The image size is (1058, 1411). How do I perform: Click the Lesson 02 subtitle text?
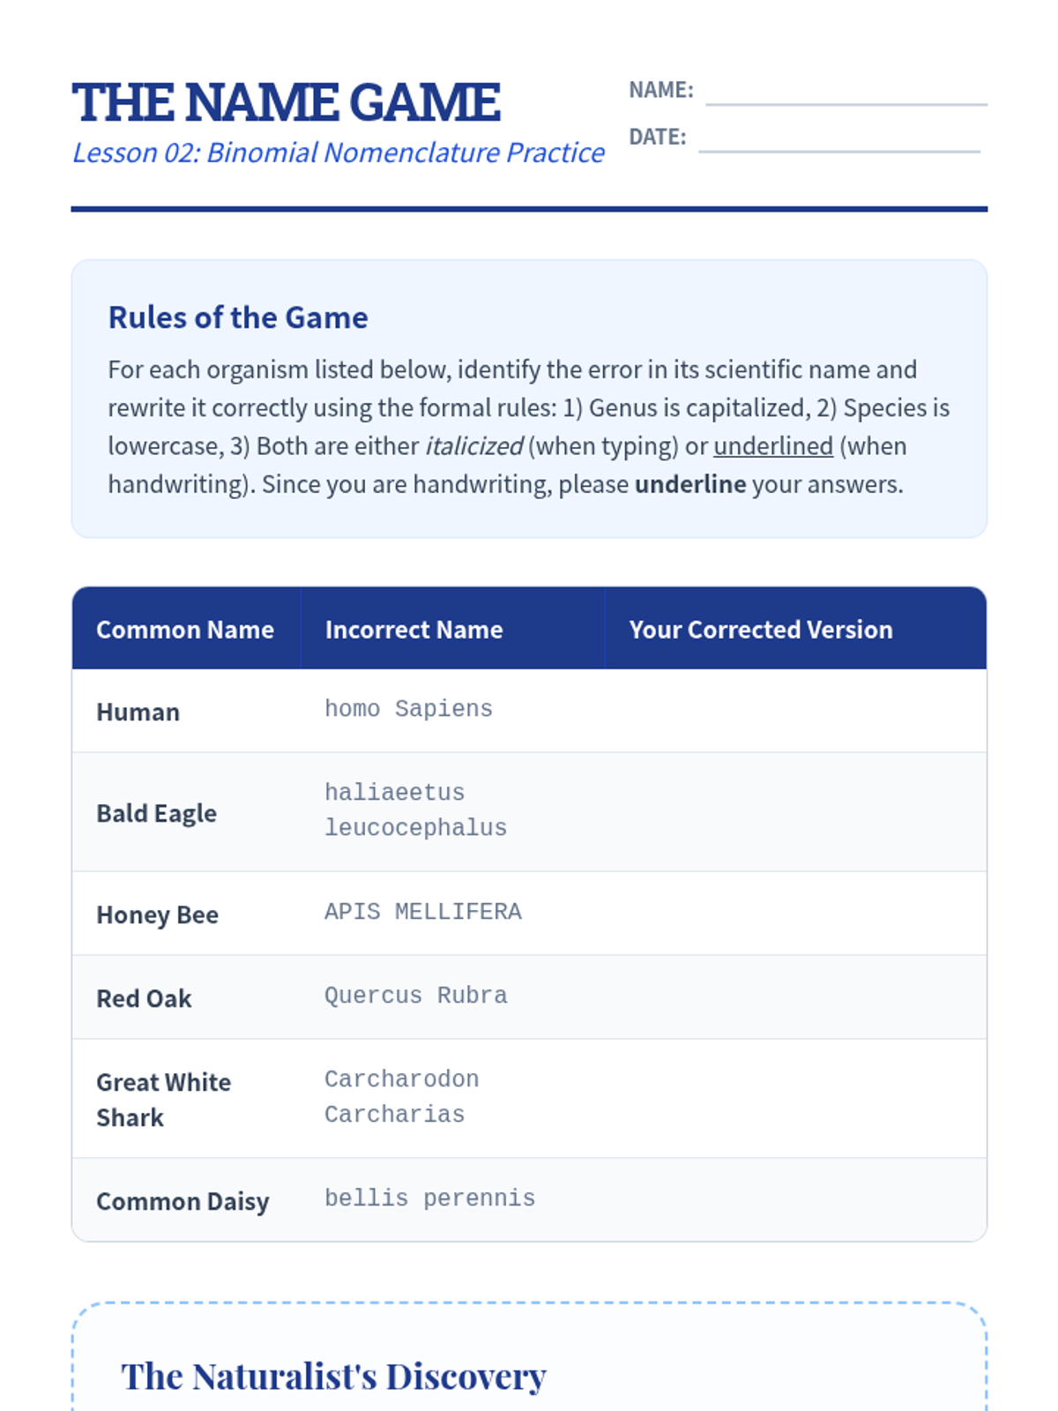point(339,153)
